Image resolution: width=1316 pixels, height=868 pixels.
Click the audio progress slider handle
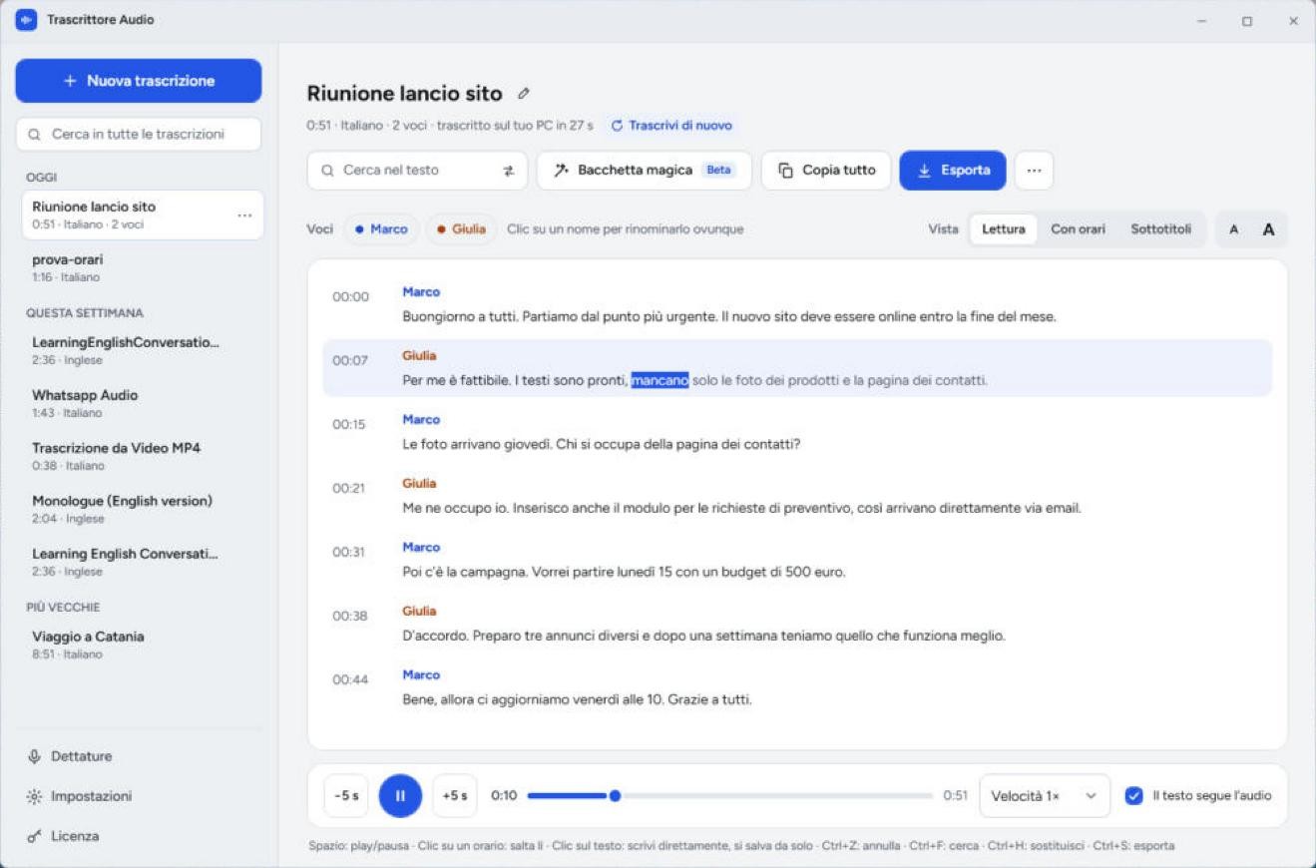[615, 795]
